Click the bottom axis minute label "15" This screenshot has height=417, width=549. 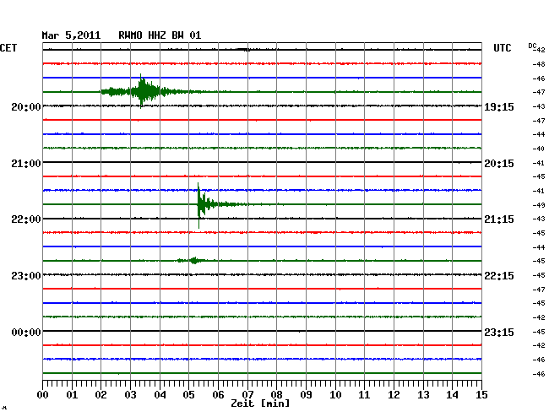481,395
